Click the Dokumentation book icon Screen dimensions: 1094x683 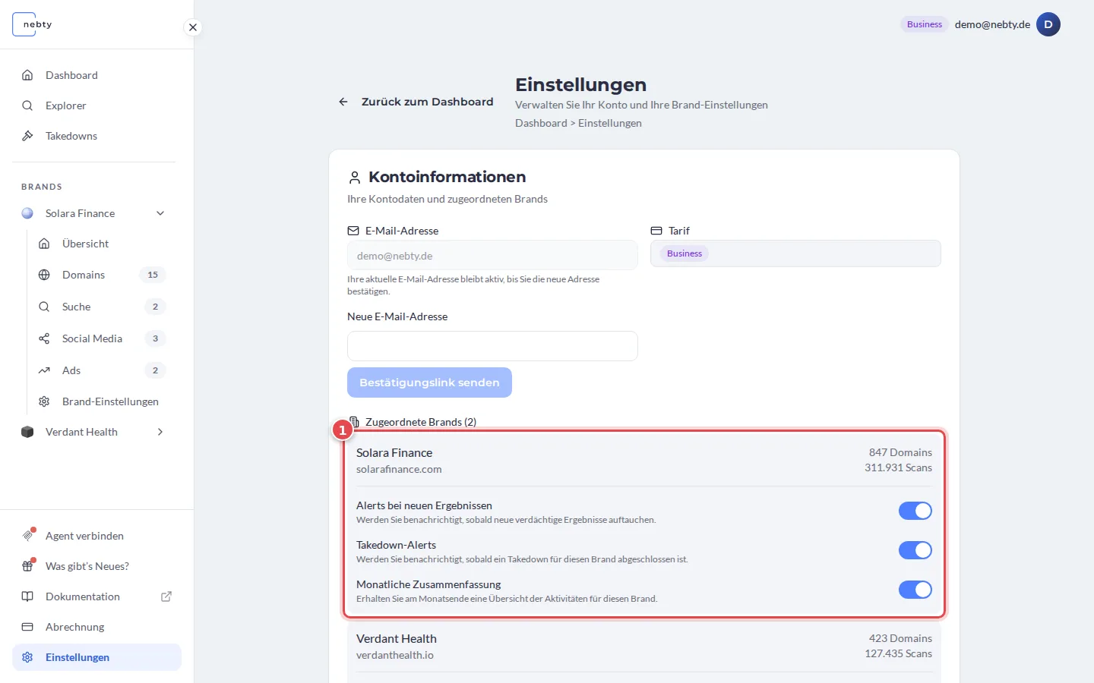click(27, 596)
